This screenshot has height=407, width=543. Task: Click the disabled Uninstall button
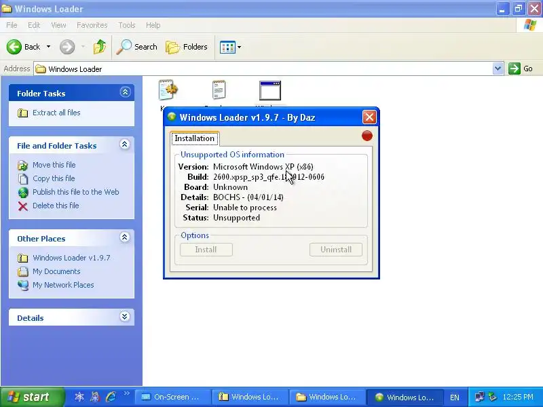click(336, 250)
